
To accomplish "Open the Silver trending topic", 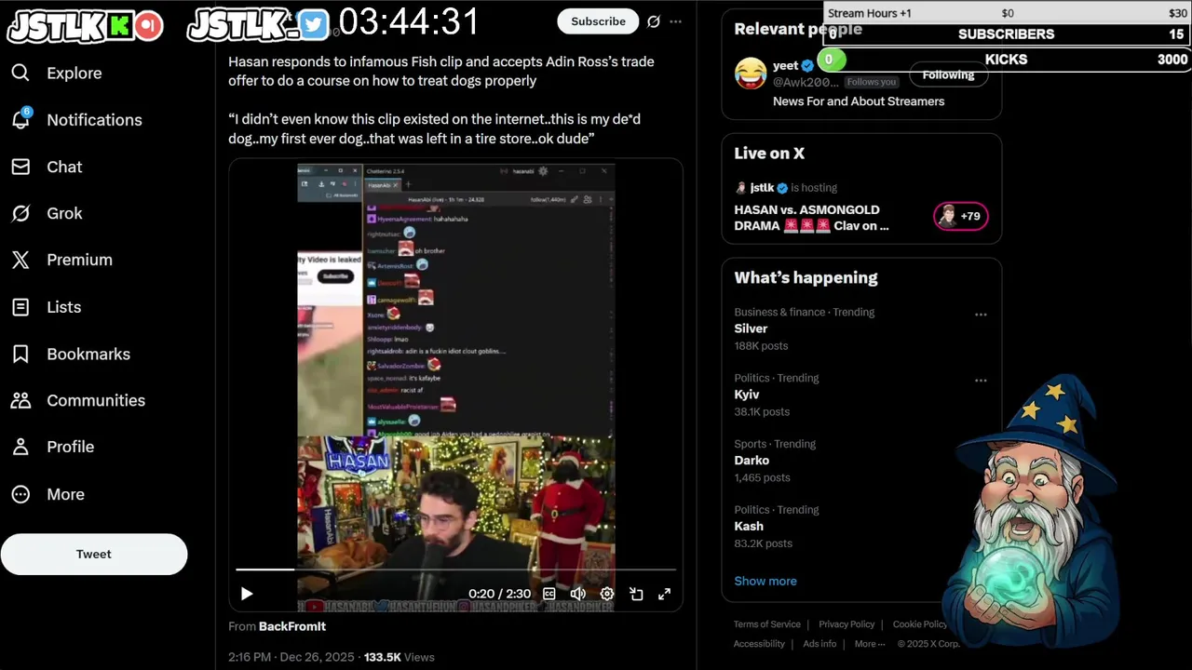I will (751, 328).
